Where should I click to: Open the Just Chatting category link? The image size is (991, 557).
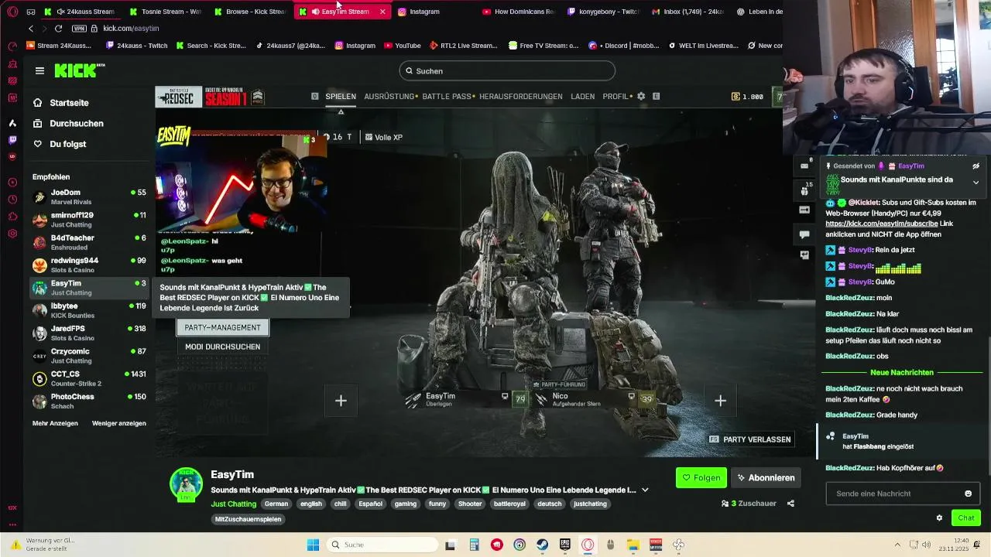235,504
